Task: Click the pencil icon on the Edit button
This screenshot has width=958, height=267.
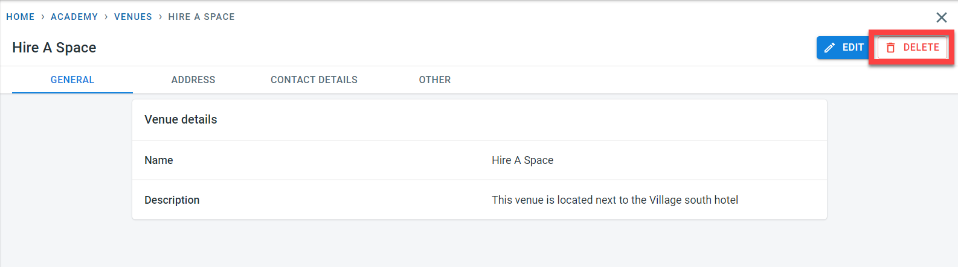Action: coord(829,48)
